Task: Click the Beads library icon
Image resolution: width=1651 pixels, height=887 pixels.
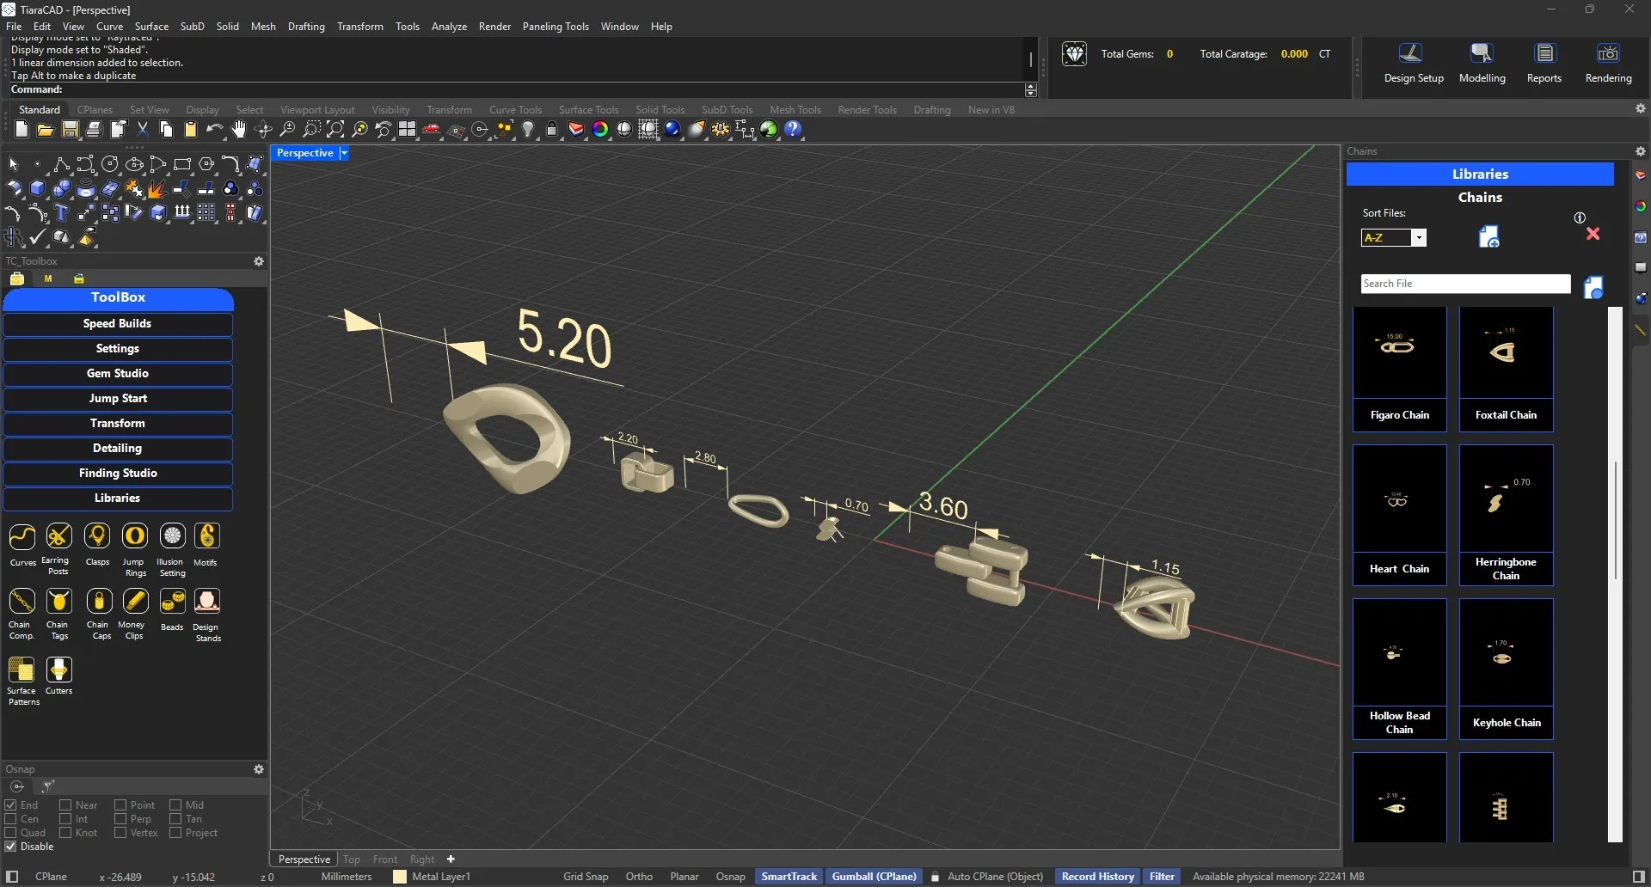Action: [172, 602]
